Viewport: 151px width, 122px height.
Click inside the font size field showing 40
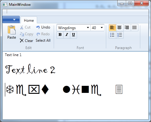95,28
